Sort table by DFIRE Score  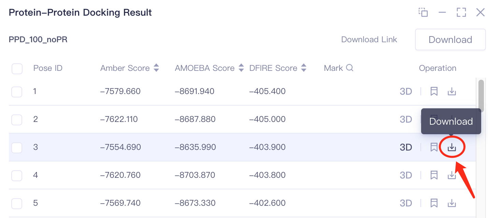(304, 68)
